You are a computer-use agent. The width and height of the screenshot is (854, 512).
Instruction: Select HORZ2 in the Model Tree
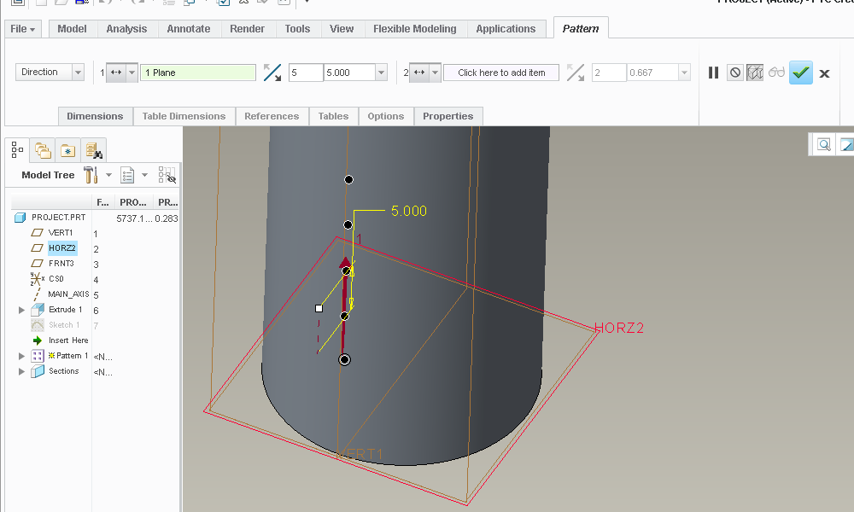[x=62, y=248]
